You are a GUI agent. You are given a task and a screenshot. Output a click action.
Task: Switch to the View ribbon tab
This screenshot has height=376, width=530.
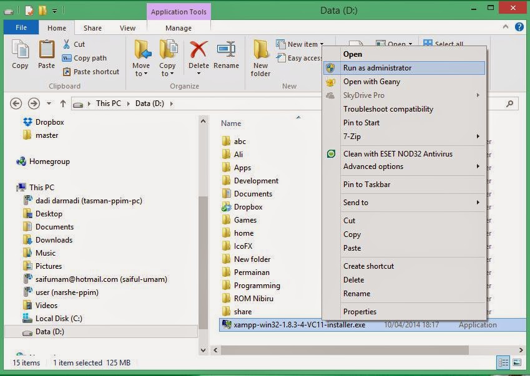point(127,28)
